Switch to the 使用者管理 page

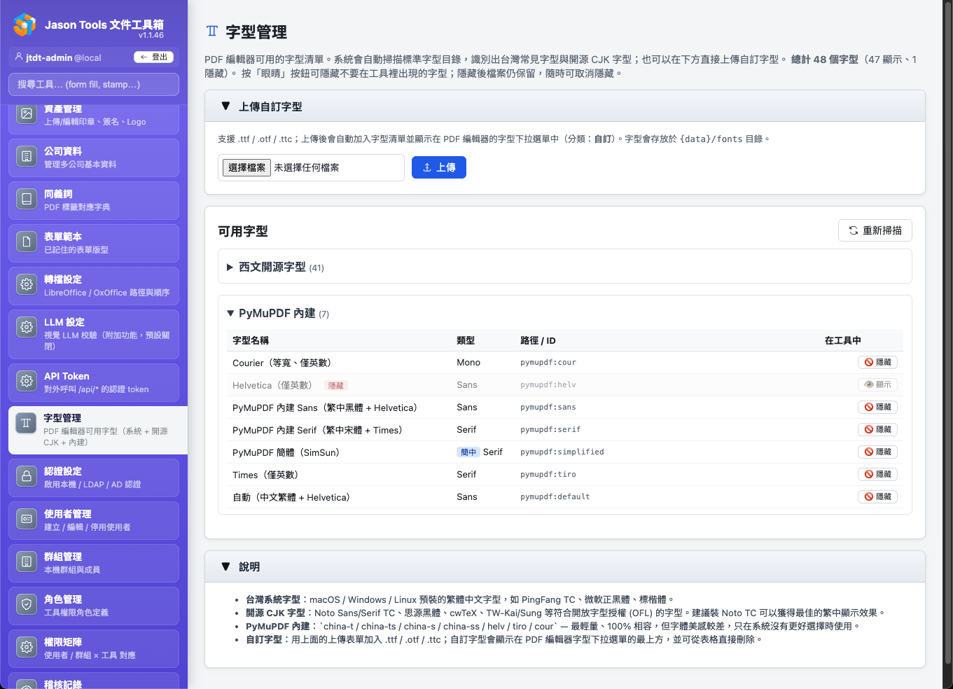(26, 519)
